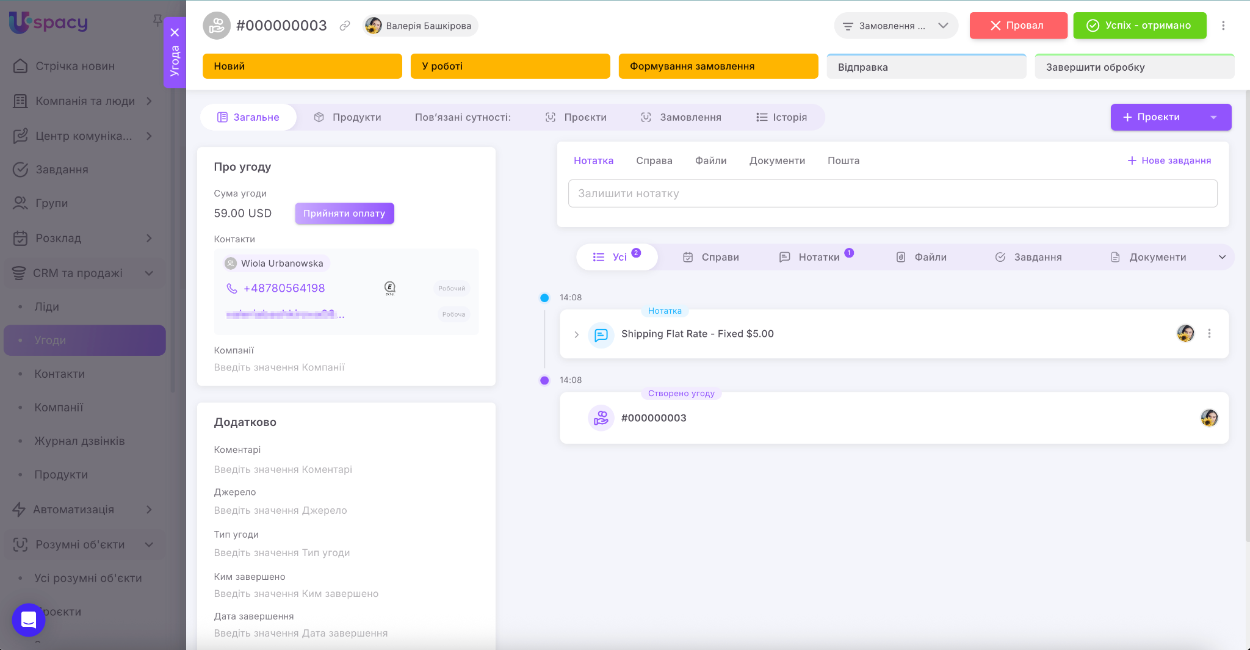Expand more activity filter tabs chevron
This screenshot has width=1250, height=650.
1222,257
